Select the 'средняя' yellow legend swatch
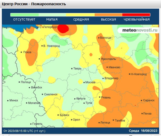 click(x=80, y=15)
